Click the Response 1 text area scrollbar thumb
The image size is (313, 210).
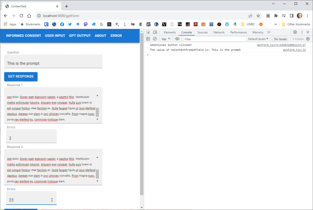click(x=98, y=112)
